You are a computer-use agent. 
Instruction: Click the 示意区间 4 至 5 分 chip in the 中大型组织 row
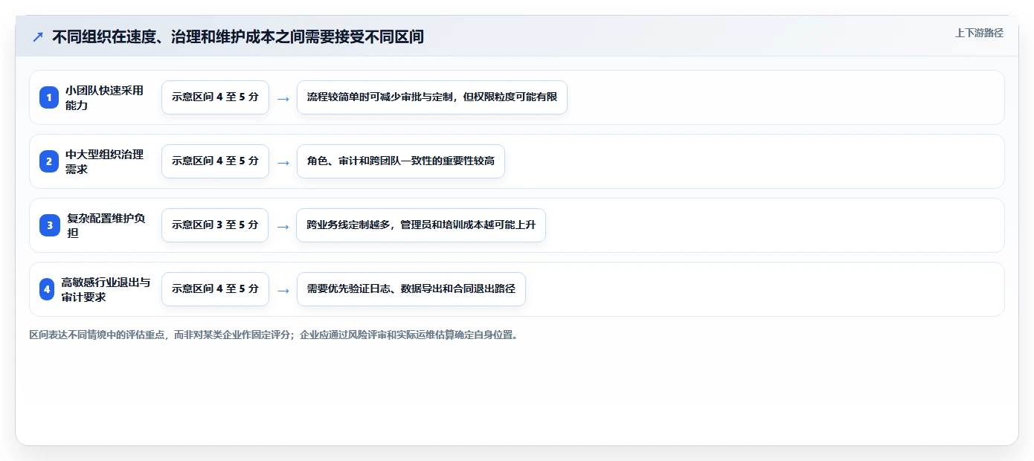tap(215, 161)
